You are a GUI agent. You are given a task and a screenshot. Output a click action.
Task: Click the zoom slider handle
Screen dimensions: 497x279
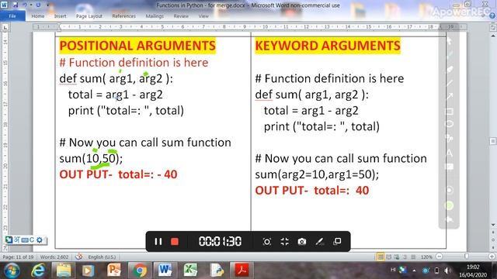click(466, 257)
